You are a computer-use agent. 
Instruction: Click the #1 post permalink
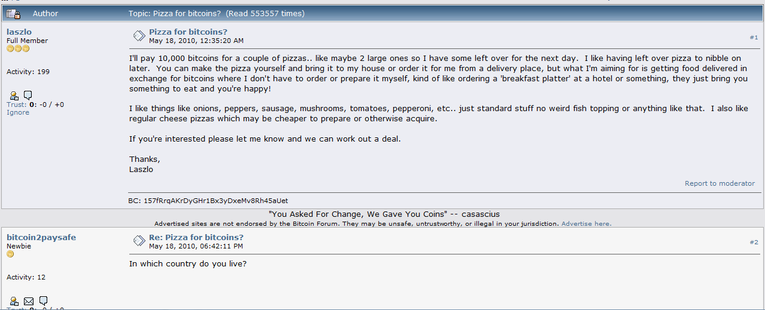coord(754,37)
